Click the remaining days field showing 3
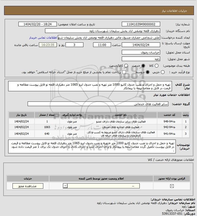 click(x=74, y=45)
